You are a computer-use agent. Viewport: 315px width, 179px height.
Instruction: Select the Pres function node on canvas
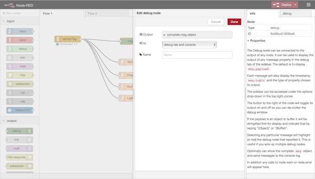pyautogui.click(x=126, y=75)
